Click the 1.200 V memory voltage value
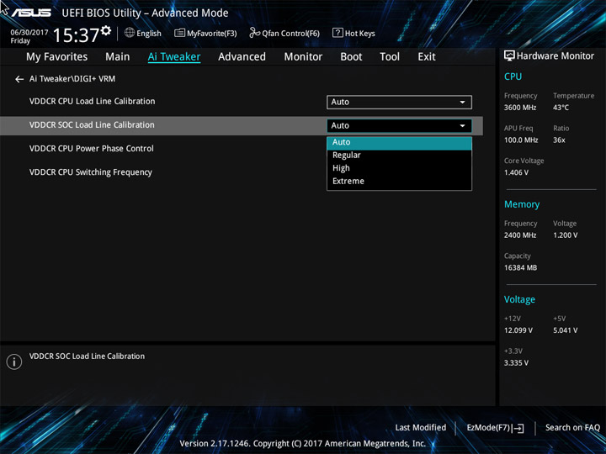The image size is (606, 454). pos(566,235)
